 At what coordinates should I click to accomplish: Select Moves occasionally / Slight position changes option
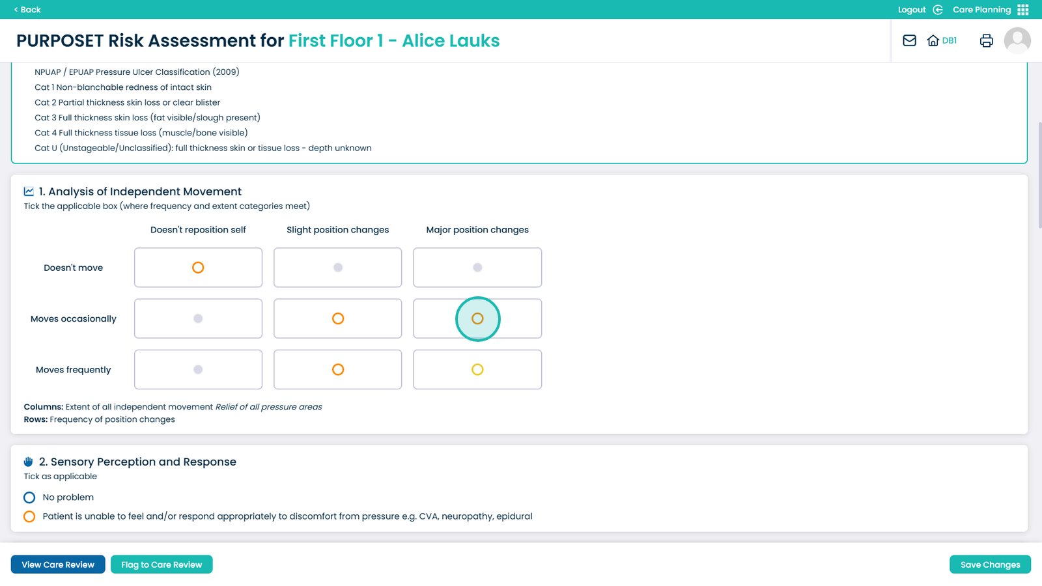pos(337,318)
